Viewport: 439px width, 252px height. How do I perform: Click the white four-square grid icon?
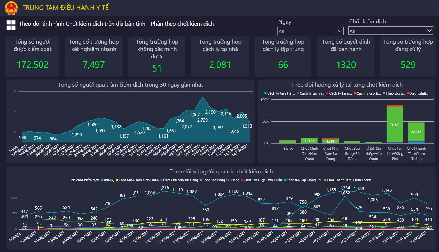11,25
